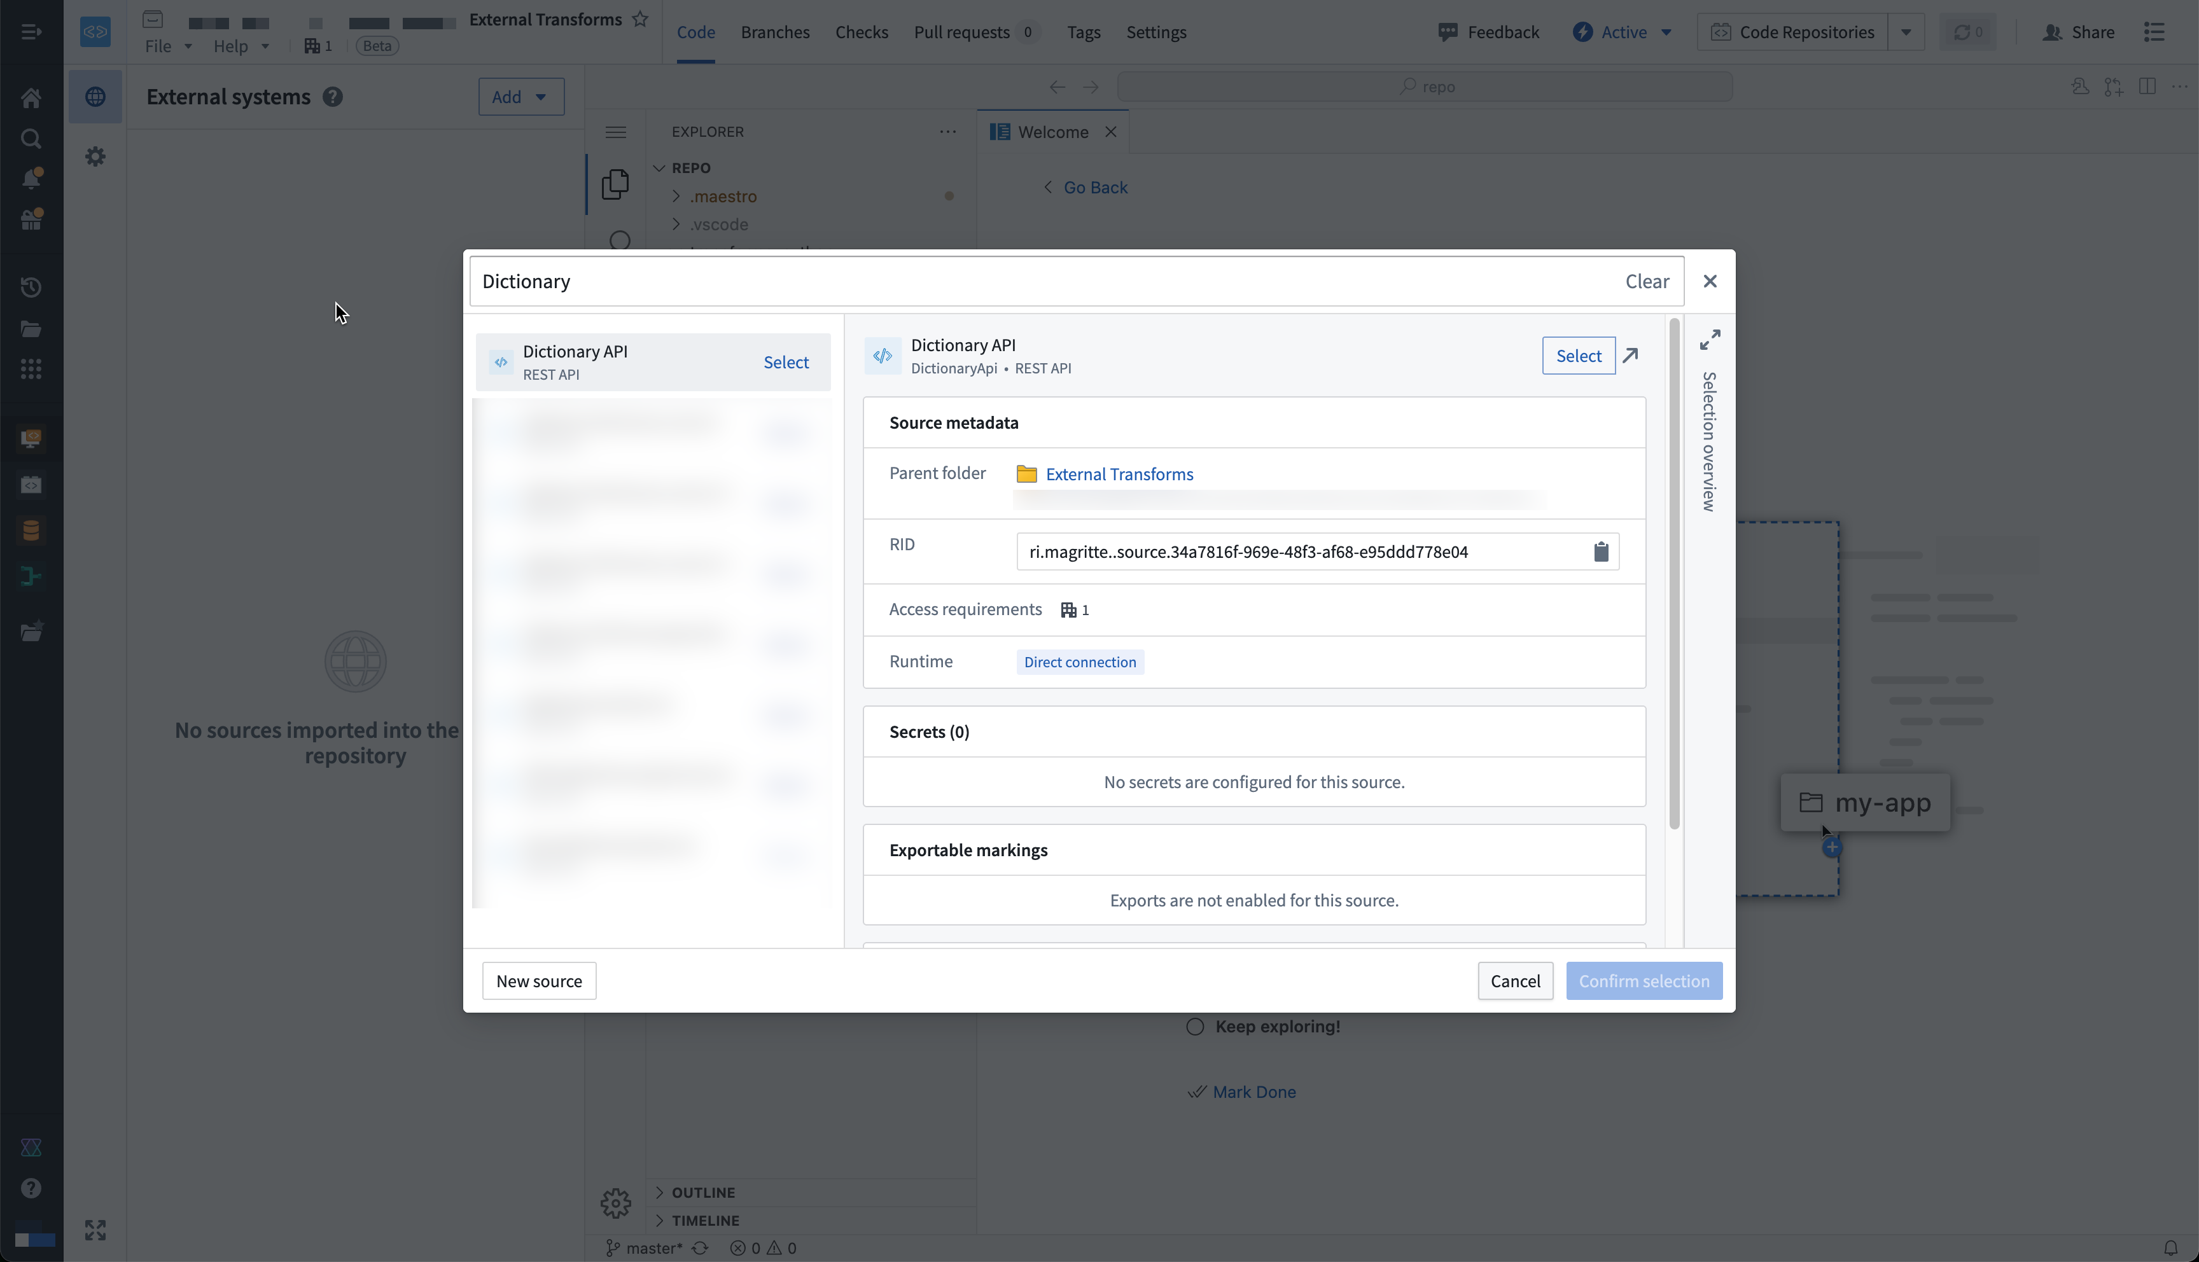Expand the selection overview panel

1709,340
